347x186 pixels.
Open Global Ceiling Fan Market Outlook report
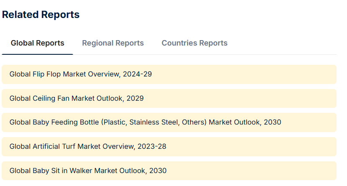[x=77, y=98]
